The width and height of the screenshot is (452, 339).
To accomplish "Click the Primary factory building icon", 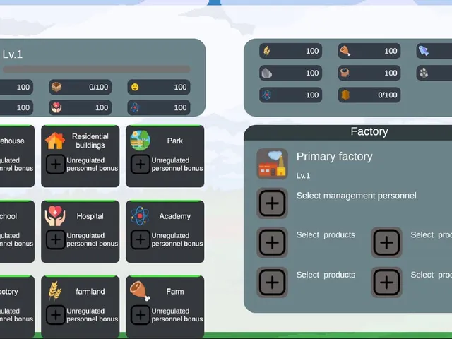I will coord(272,164).
